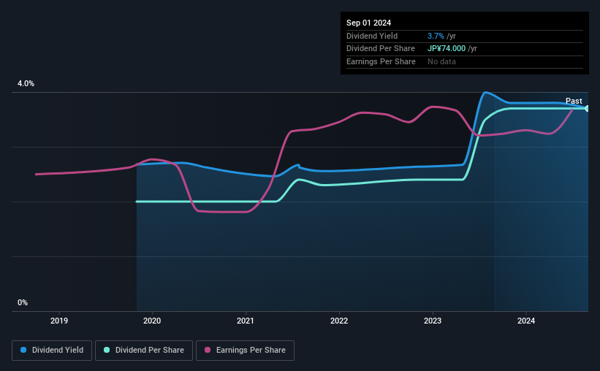
Task: Toggle the Dividend Per Share legend button
Action: (x=144, y=351)
